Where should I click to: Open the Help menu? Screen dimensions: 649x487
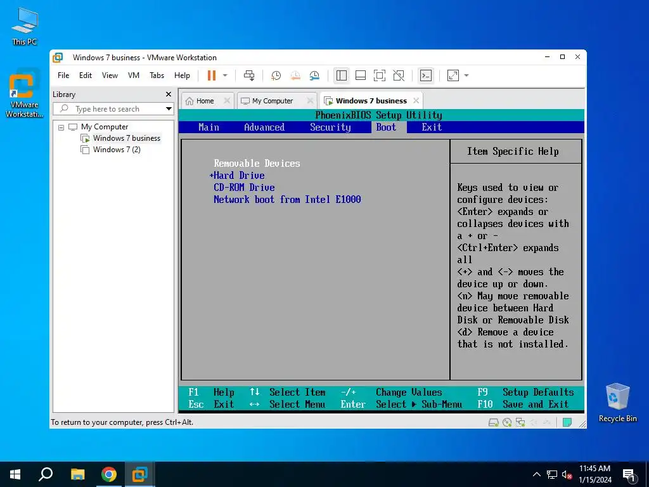[x=182, y=75]
